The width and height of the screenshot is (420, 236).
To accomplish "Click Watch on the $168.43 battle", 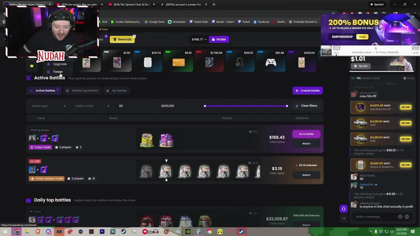I will (306, 144).
